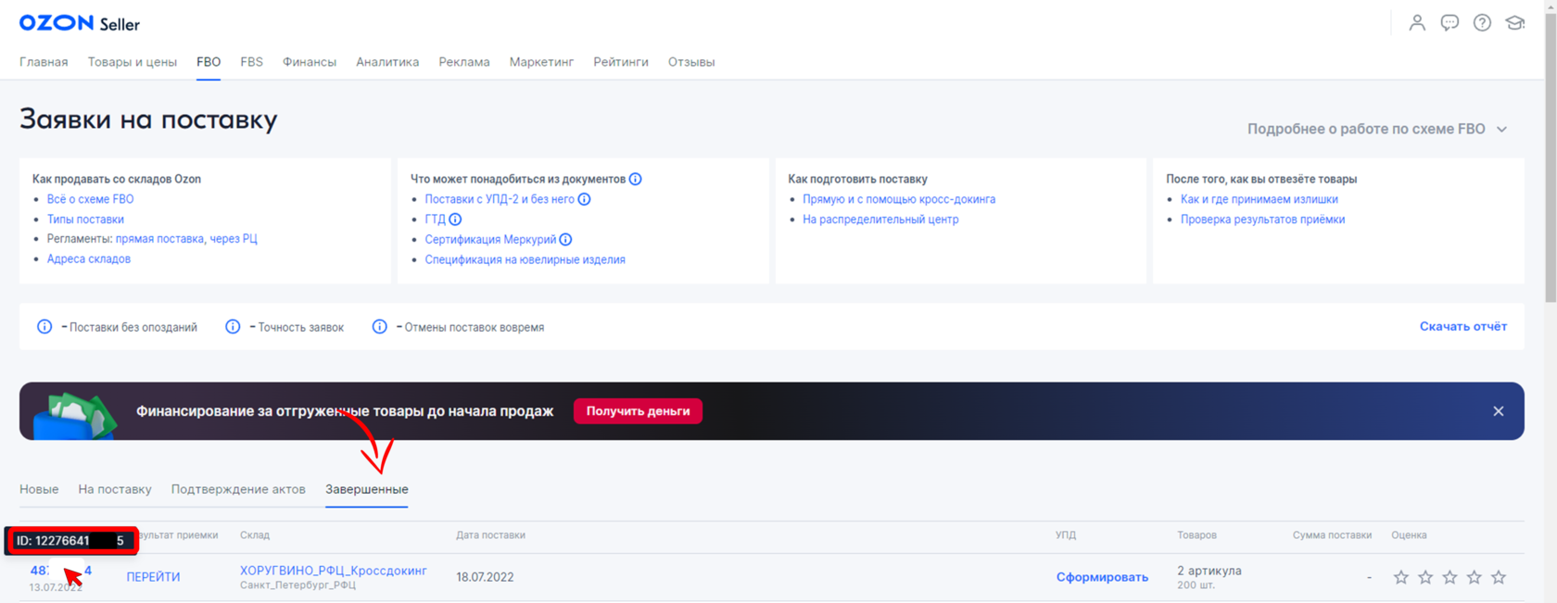Click the Склад column header
1557x603 pixels.
(255, 535)
